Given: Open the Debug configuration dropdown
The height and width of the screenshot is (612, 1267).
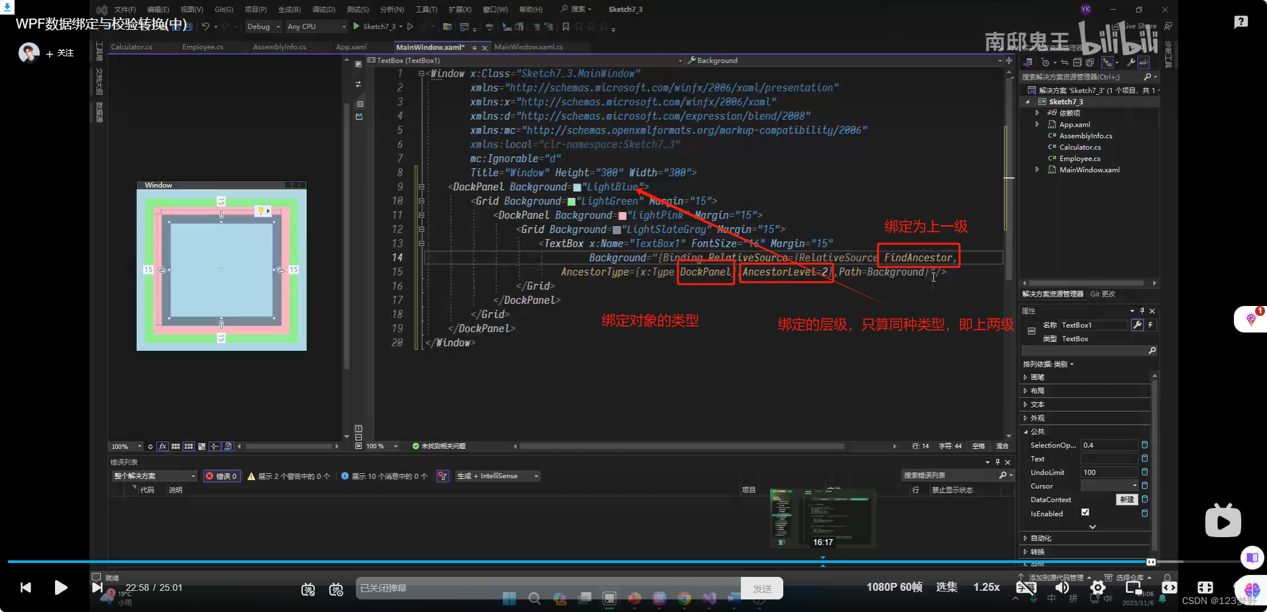Looking at the screenshot, I should point(263,26).
